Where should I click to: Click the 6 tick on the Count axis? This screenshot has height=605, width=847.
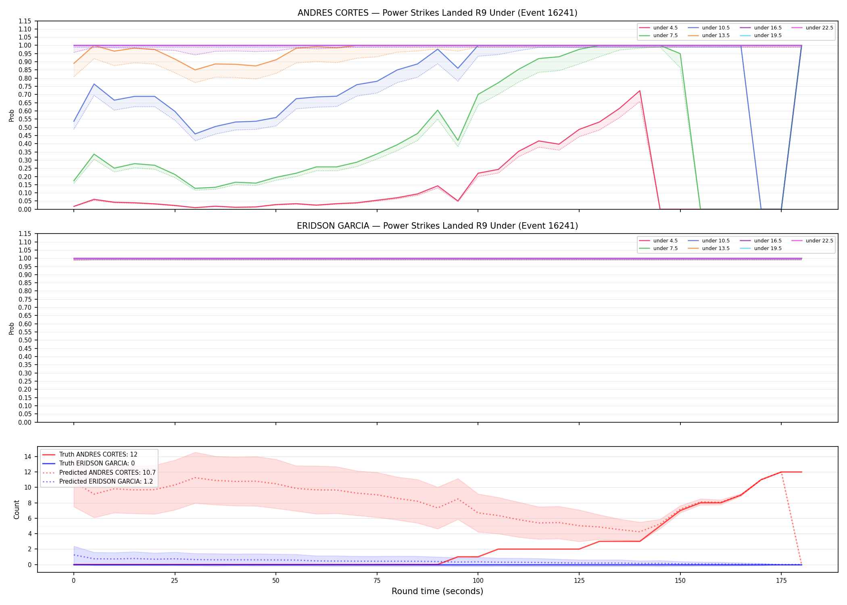coord(29,519)
